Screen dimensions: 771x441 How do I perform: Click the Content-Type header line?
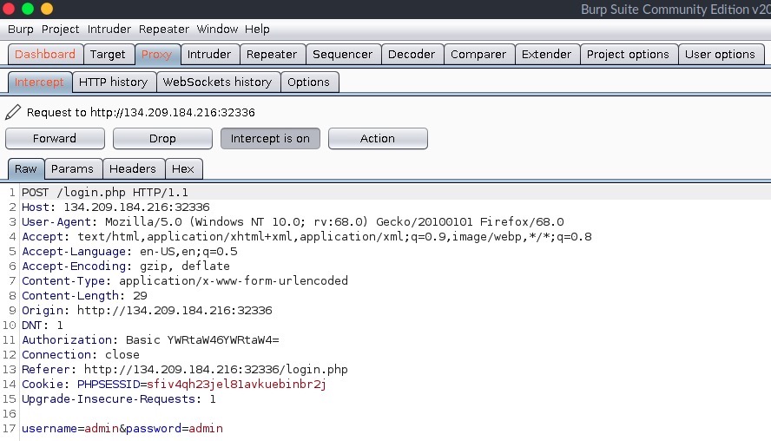pos(185,280)
